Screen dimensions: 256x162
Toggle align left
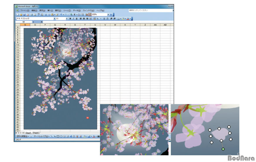(x=80, y=19)
